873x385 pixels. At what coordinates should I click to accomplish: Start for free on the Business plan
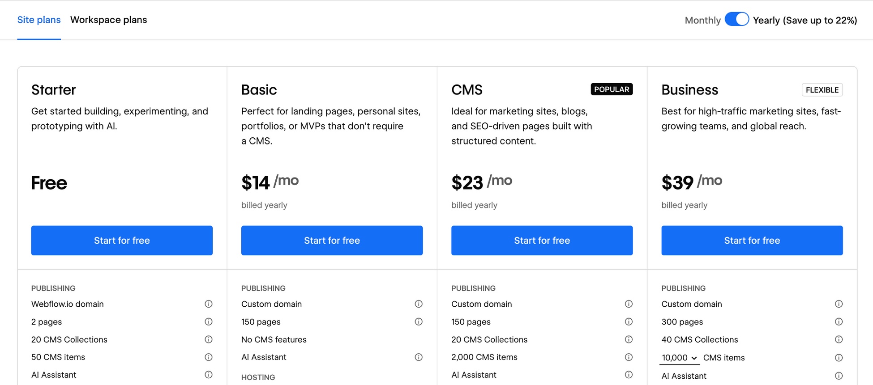752,240
